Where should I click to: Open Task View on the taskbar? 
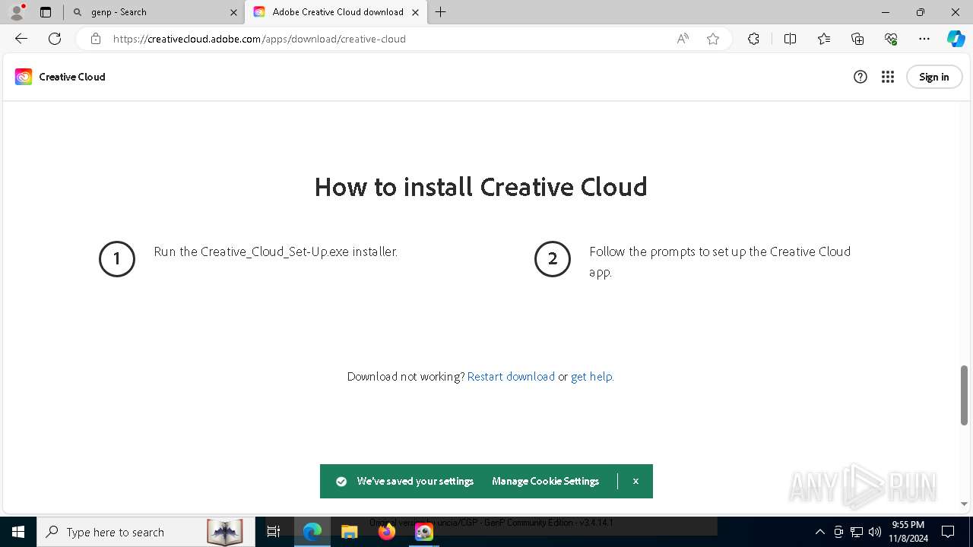tap(274, 532)
